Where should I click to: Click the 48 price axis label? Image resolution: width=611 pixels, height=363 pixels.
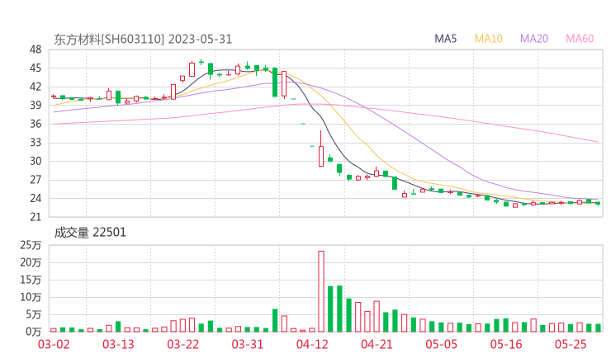point(36,49)
